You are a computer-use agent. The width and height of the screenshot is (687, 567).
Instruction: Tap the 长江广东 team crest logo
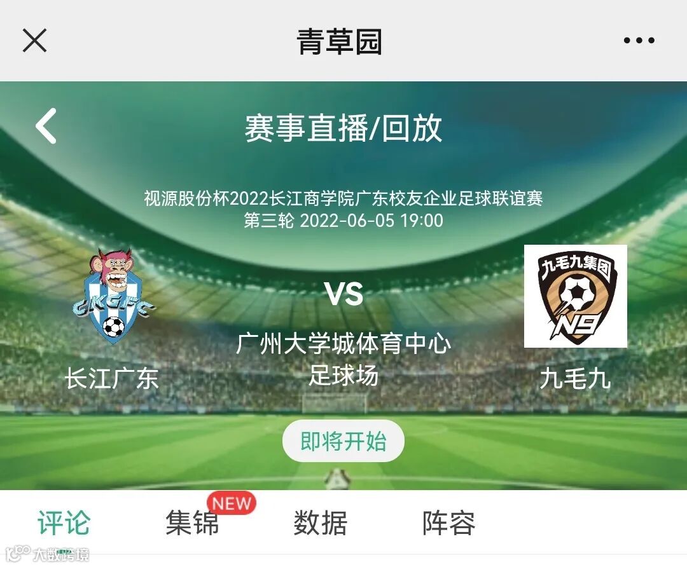coord(113,296)
